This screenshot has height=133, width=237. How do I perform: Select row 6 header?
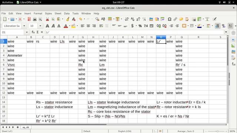click(x=4, y=65)
